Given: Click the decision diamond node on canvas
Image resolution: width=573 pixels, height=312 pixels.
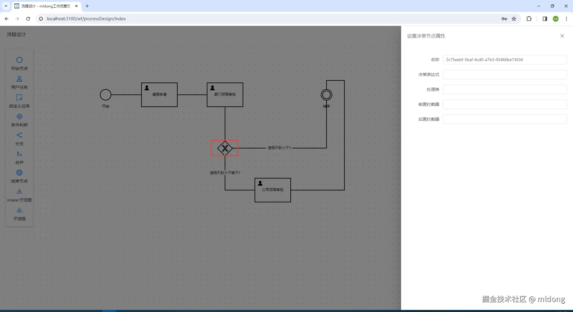Looking at the screenshot, I should 225,148.
